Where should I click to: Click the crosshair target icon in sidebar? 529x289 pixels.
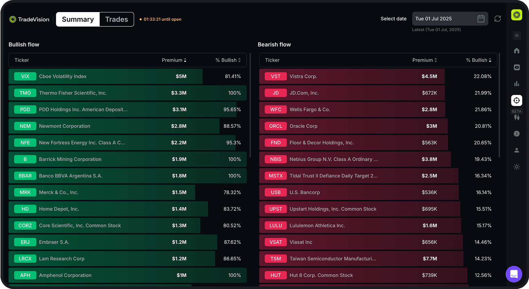(517, 100)
